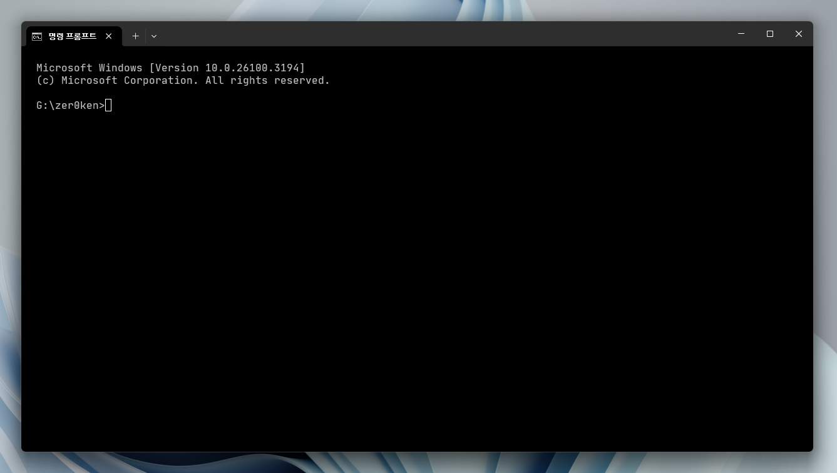Viewport: 837px width, 473px height.
Task: Close the 명령 프롬프트 tab
Action: 109,36
